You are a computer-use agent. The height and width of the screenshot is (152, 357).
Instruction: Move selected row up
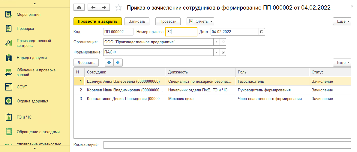coord(109,62)
